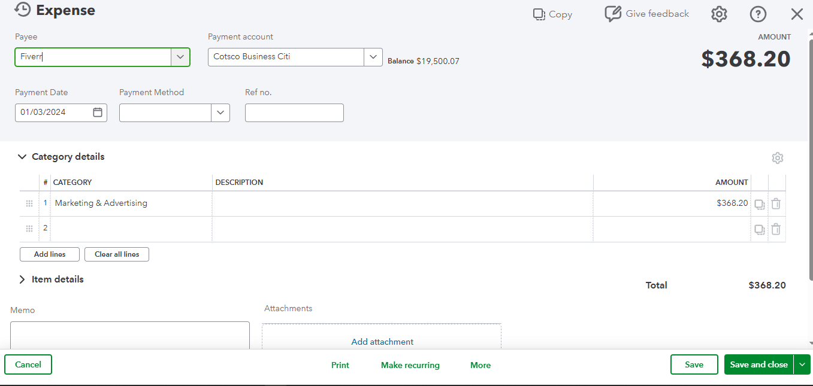The image size is (813, 386).
Task: Click Make recurring in the footer
Action: [x=410, y=365]
